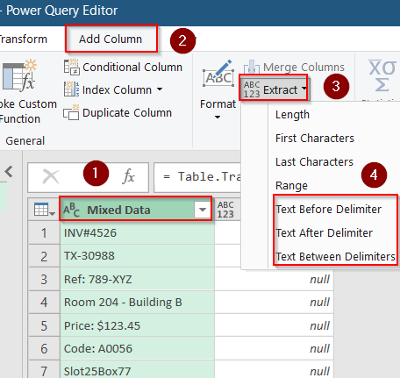The image size is (400, 378).
Task: Cancel formula with the X icon
Action: click(51, 177)
